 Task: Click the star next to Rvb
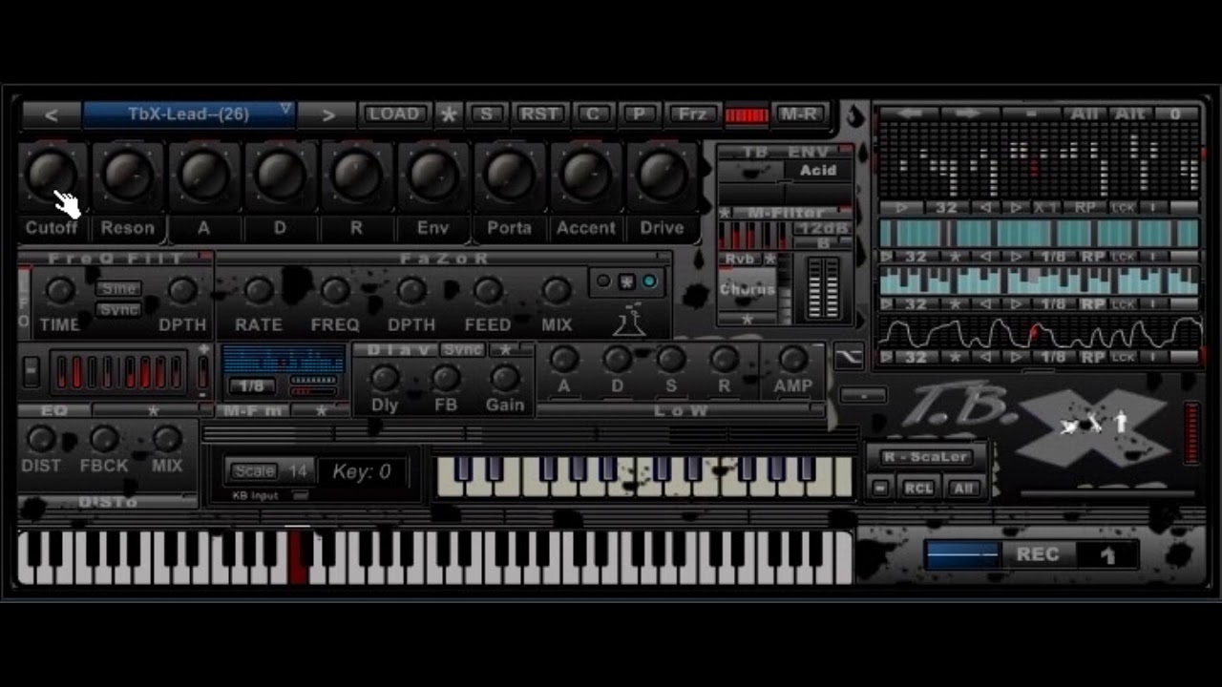pos(770,259)
